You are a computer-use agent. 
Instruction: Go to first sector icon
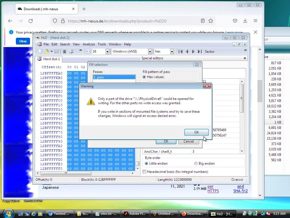180,52
